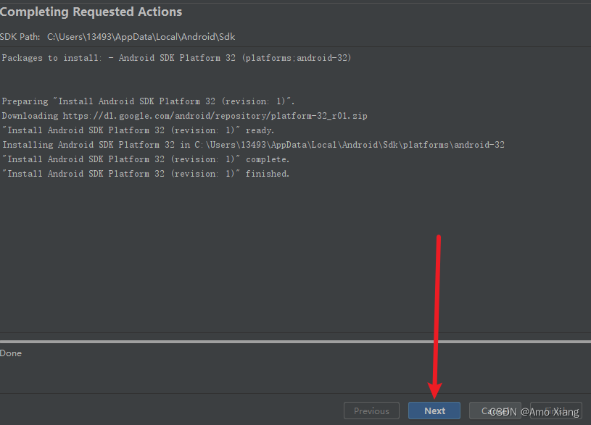Click the log line ending with finished
Image resolution: width=591 pixels, height=425 pixels.
tap(145, 174)
